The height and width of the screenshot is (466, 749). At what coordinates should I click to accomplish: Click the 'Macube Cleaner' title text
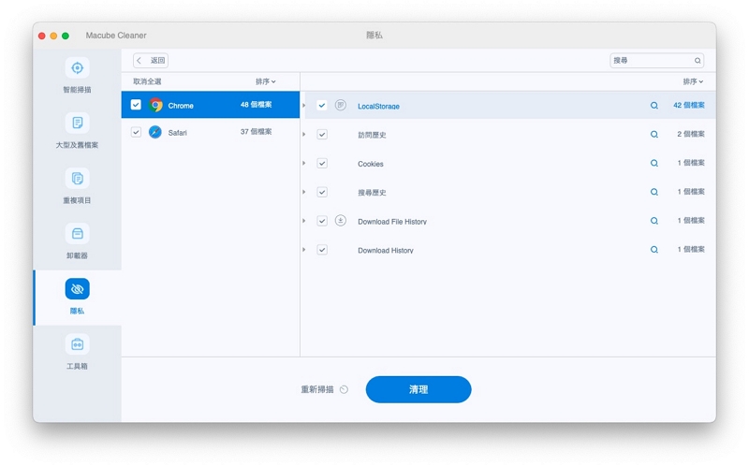point(116,36)
